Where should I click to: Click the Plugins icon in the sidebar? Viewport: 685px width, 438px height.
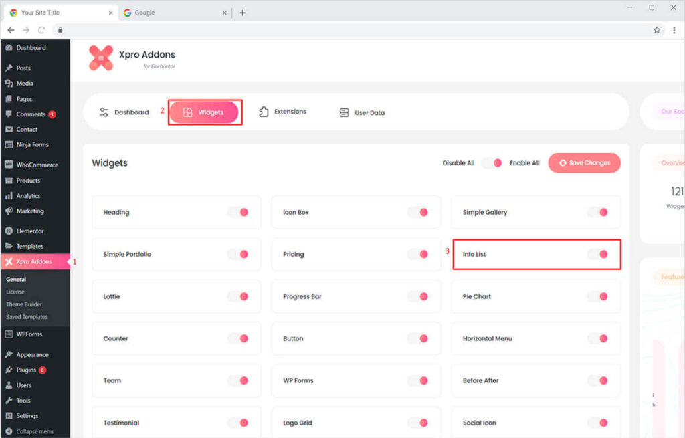point(9,370)
